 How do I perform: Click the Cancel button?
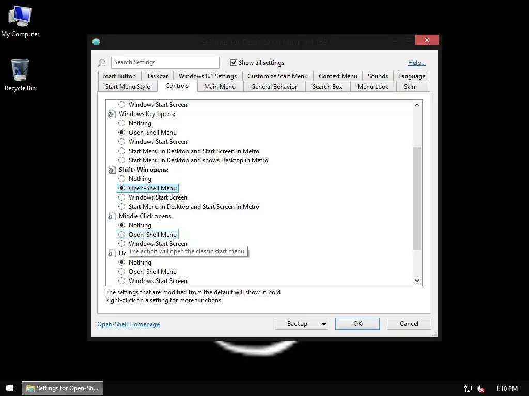[x=409, y=324]
